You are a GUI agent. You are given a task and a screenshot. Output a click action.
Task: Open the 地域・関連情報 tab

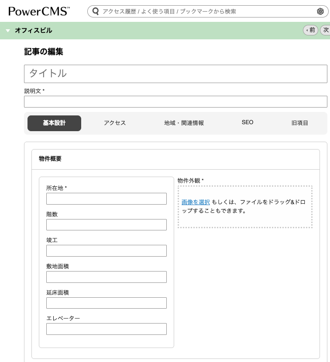tap(184, 123)
